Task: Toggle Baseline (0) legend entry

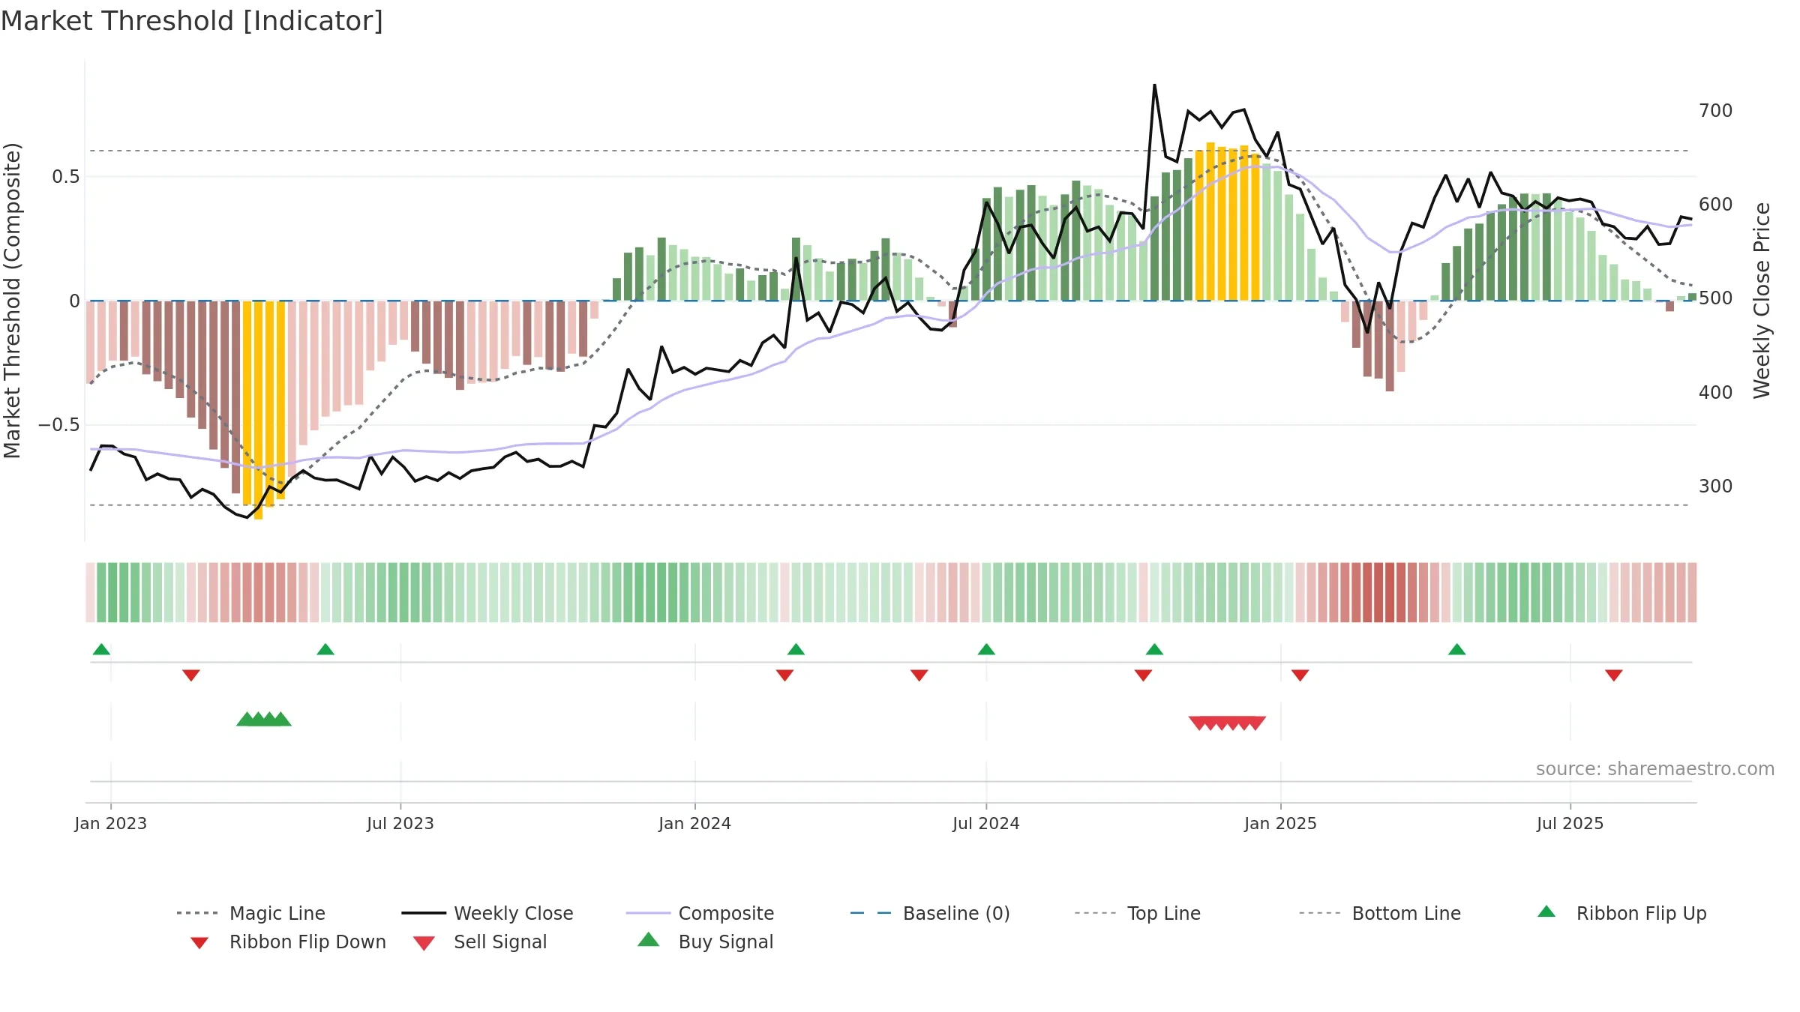Action: pyautogui.click(x=930, y=913)
